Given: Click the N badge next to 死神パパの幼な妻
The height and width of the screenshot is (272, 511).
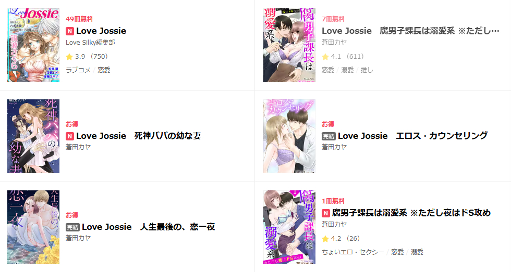Looking at the screenshot, I should tap(70, 136).
